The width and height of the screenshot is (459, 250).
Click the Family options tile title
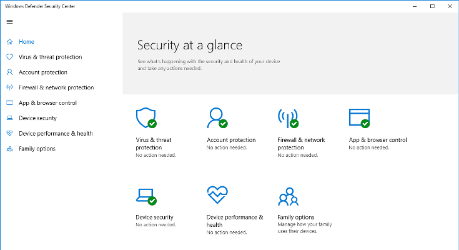(296, 217)
